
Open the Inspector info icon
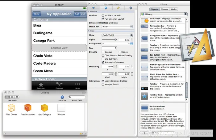point(62,97)
